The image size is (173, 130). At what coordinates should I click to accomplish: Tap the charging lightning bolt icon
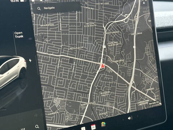pos(30,60)
